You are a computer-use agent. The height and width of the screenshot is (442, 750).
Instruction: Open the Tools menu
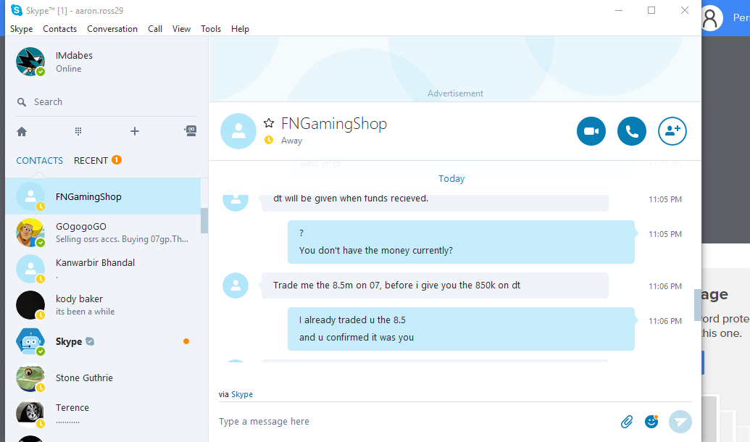click(x=211, y=29)
